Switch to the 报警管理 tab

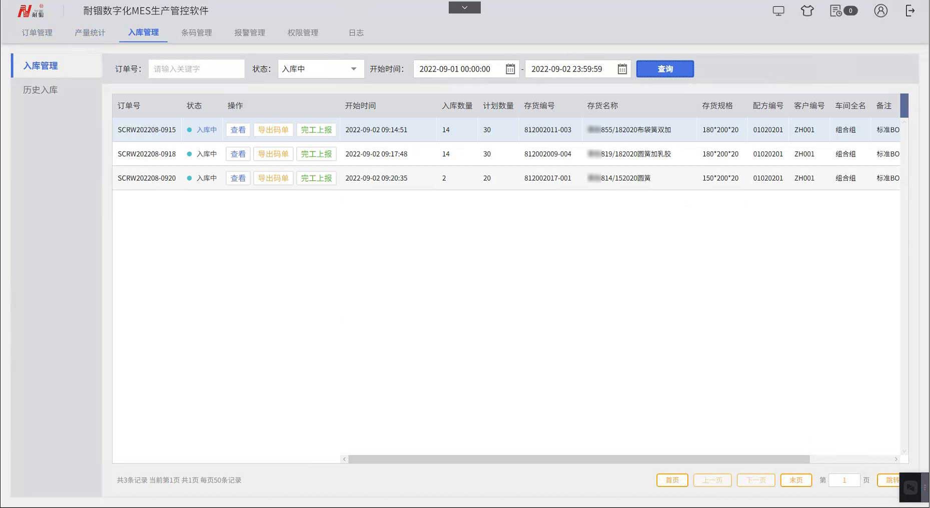250,32
